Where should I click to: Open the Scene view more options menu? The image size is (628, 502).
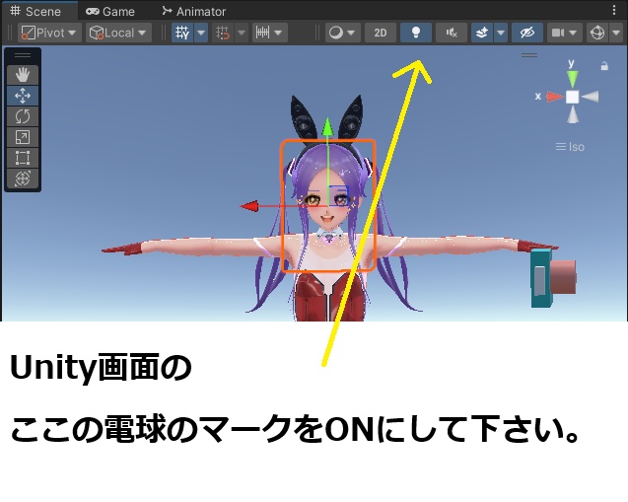(614, 11)
